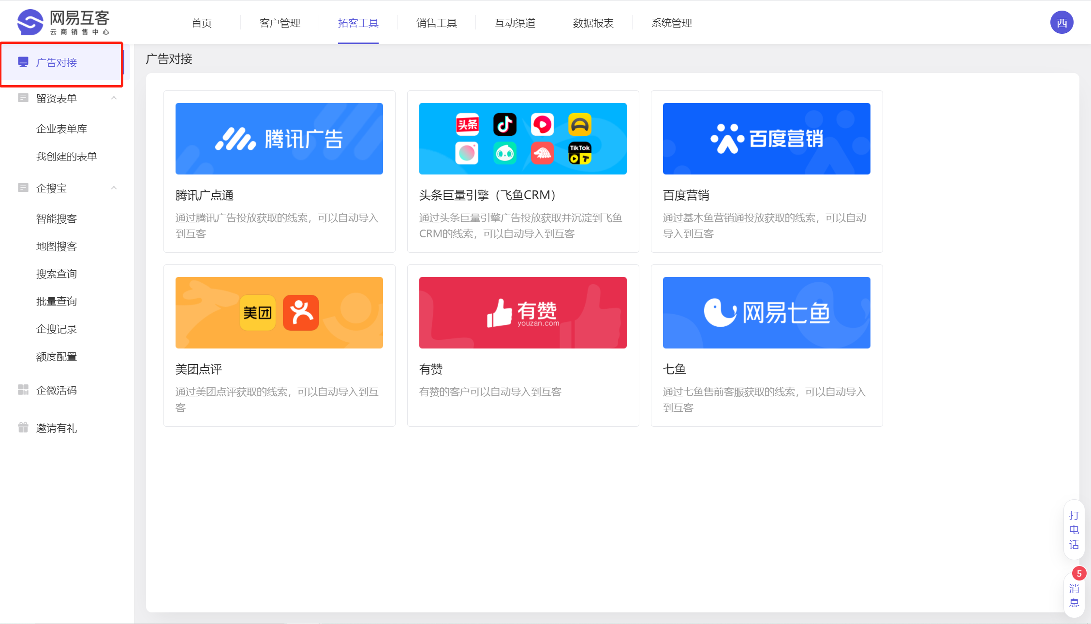Viewport: 1091px width, 624px height.
Task: Open 额度配置 in sidebar
Action: pos(57,357)
